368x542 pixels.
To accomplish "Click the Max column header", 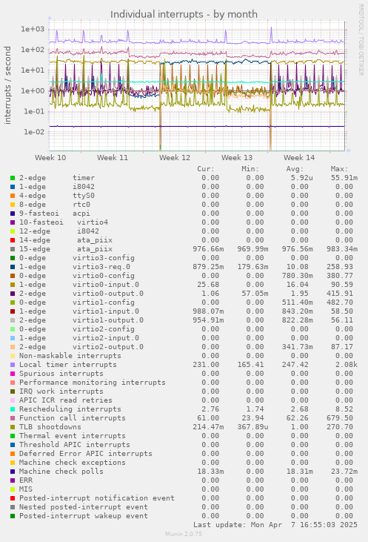I will (x=339, y=169).
